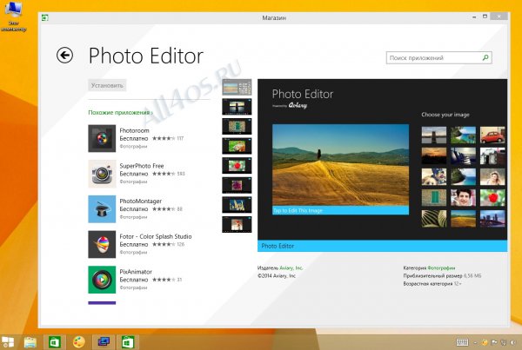Click the search magnifier icon
Image resolution: width=522 pixels, height=350 pixels.
(485, 58)
